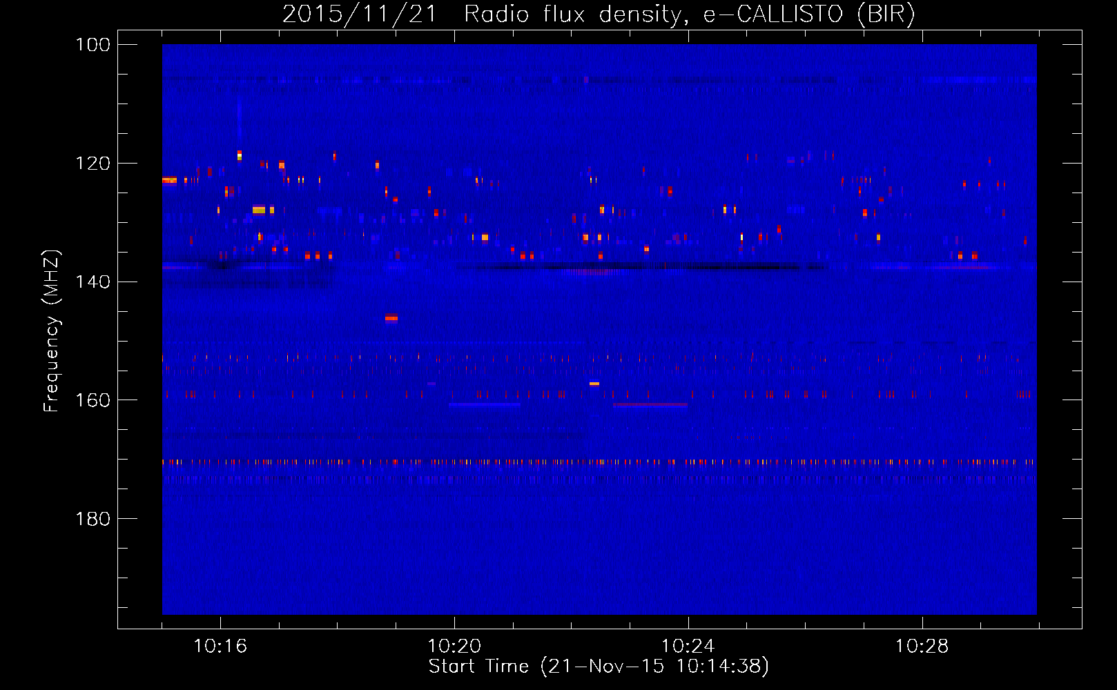The width and height of the screenshot is (1117, 690).
Task: Click the 140 frequency tick label
Action: pos(93,282)
